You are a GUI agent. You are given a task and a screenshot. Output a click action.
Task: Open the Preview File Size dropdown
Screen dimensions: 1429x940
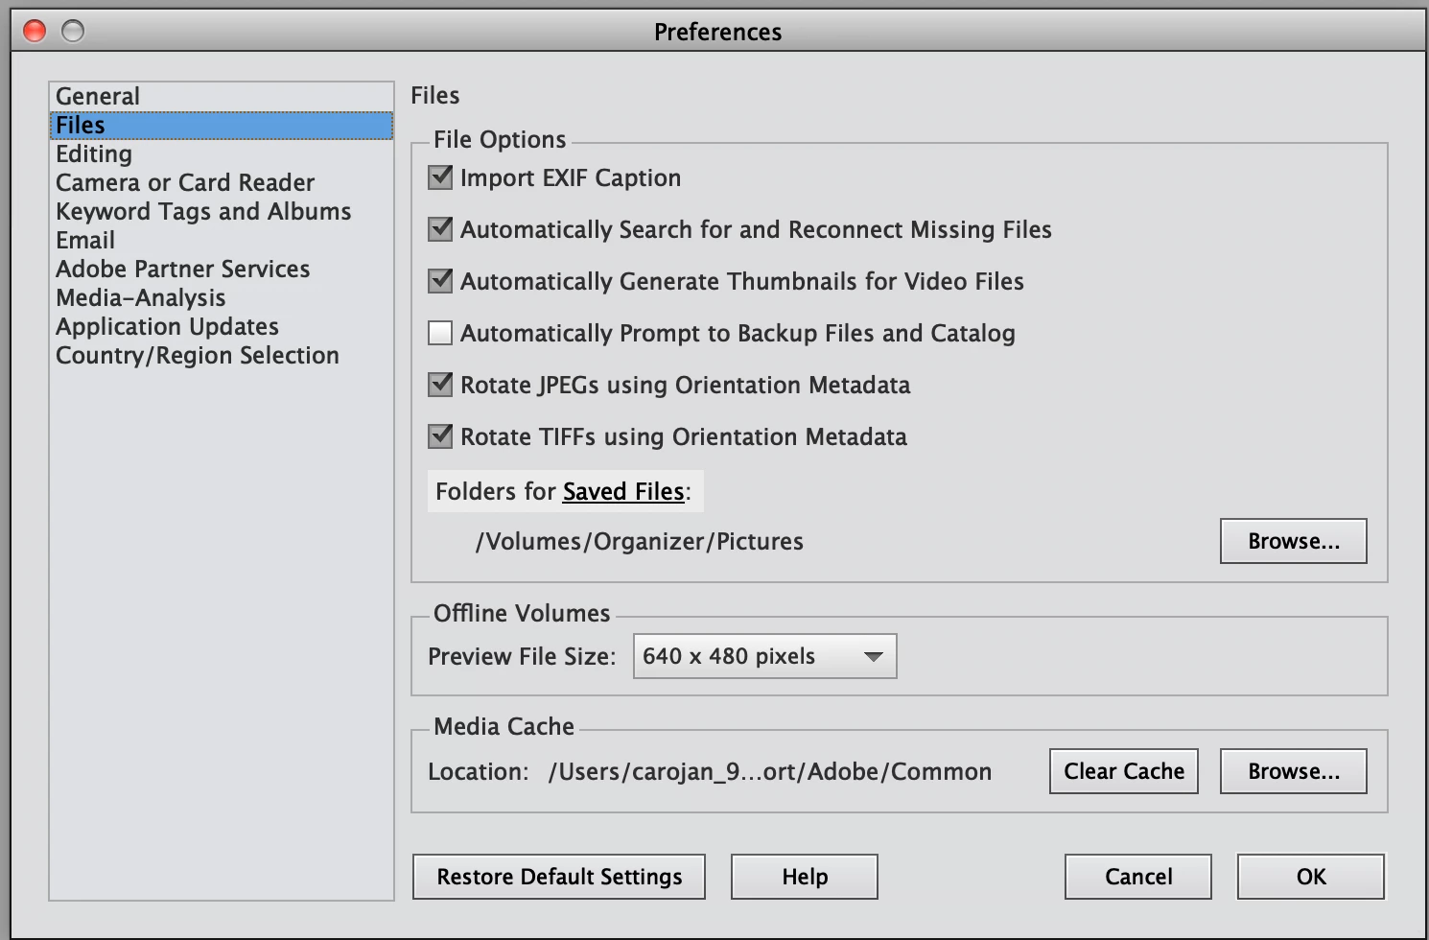tap(764, 656)
